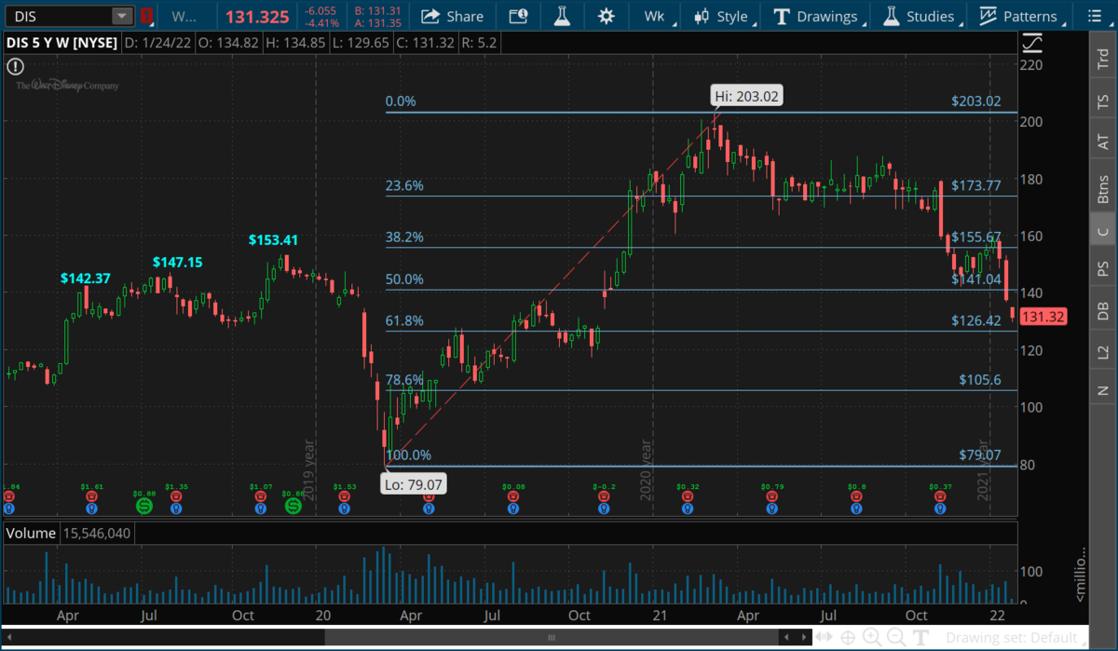Screen dimensions: 1118x651
Task: Open the L2 sidebar tab
Action: [x=1103, y=351]
